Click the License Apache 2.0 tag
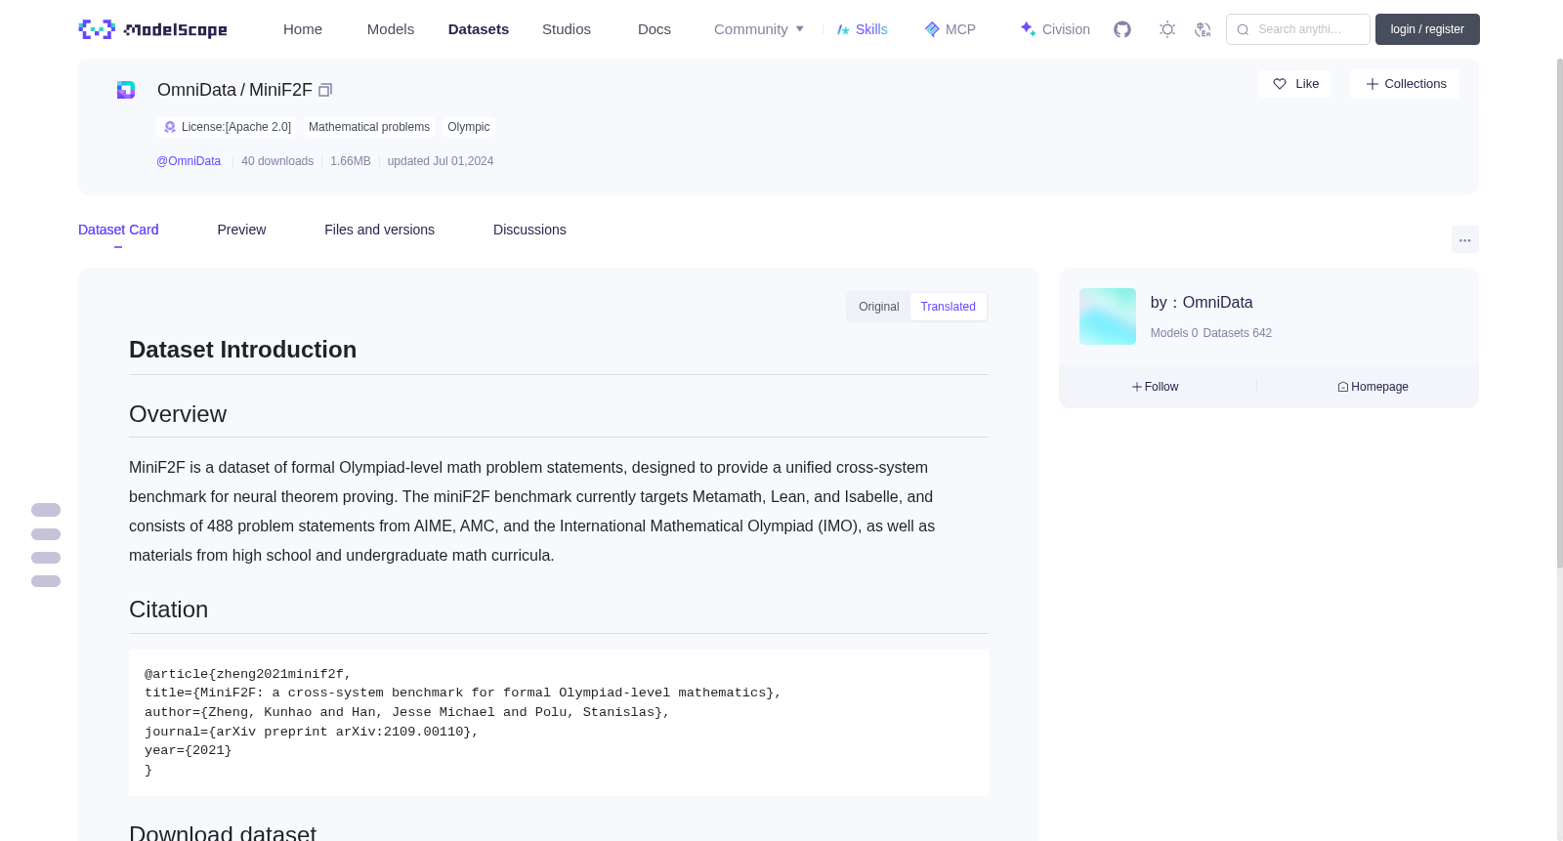The width and height of the screenshot is (1563, 841). (x=227, y=127)
